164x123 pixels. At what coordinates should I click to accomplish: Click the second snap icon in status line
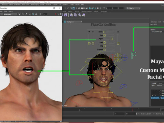click(82, 8)
